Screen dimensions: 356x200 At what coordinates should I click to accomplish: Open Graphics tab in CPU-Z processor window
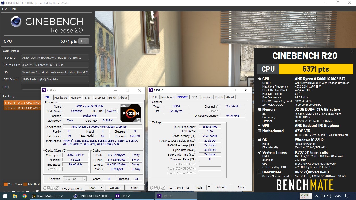pos(100,98)
